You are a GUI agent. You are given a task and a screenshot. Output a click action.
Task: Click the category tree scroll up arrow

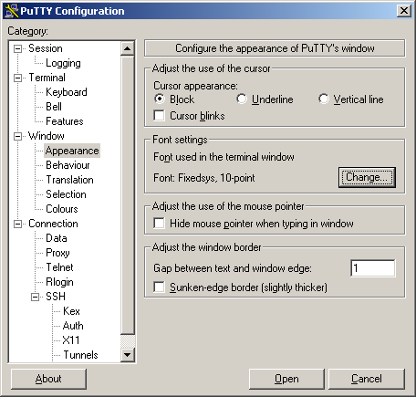(128, 48)
